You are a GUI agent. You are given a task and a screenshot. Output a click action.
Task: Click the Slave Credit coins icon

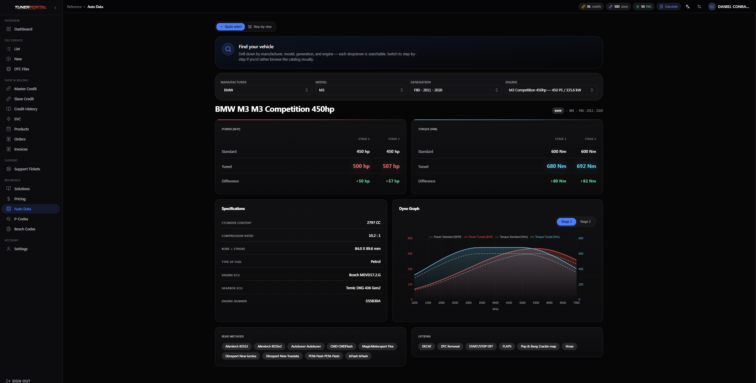point(9,99)
